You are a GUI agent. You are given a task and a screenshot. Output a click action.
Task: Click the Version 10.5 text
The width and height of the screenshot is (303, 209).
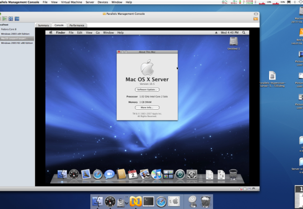147,84
